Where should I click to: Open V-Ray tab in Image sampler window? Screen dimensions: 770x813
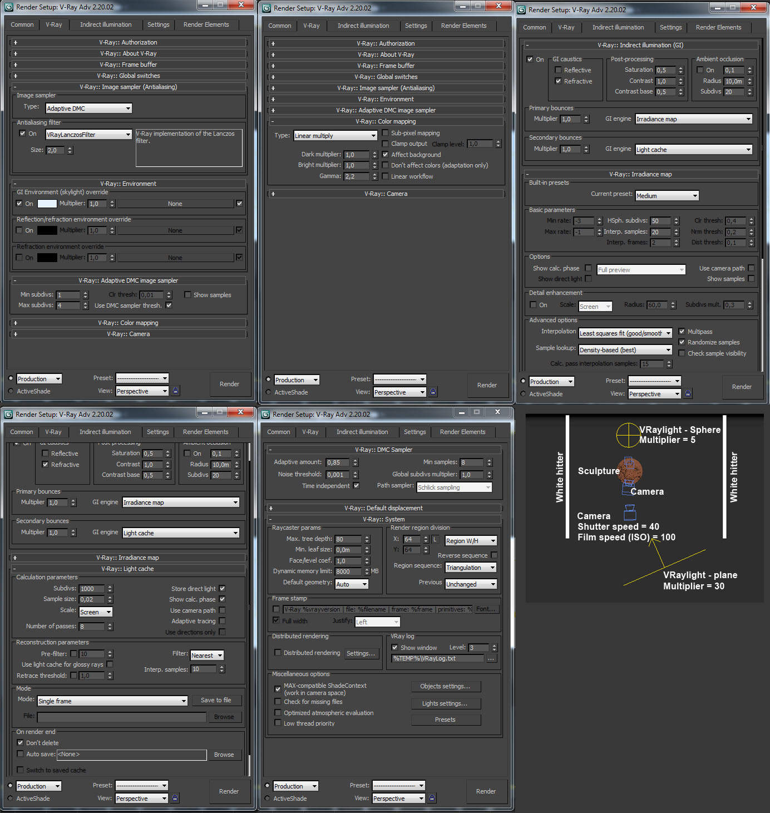click(54, 24)
